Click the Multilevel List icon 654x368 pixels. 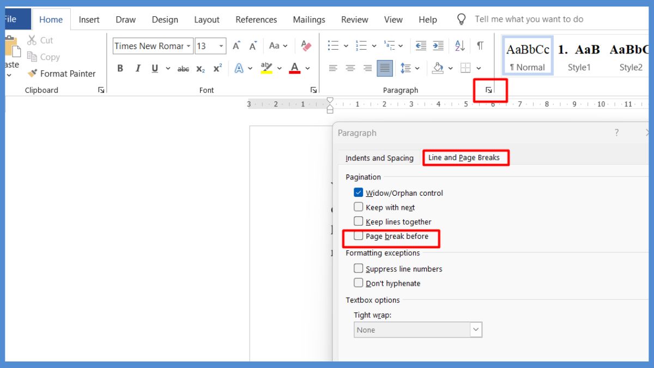389,46
